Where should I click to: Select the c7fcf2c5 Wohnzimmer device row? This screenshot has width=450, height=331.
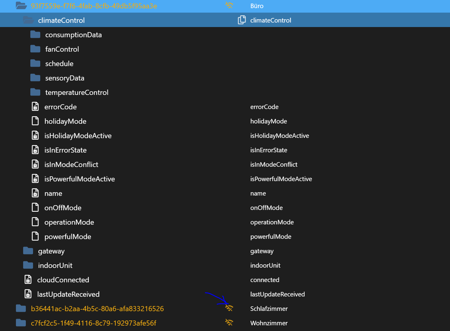(225, 323)
